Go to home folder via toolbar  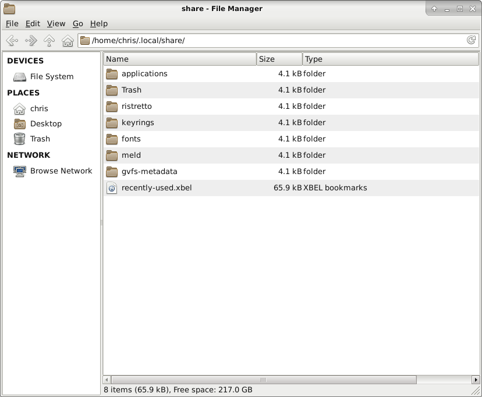click(x=68, y=40)
